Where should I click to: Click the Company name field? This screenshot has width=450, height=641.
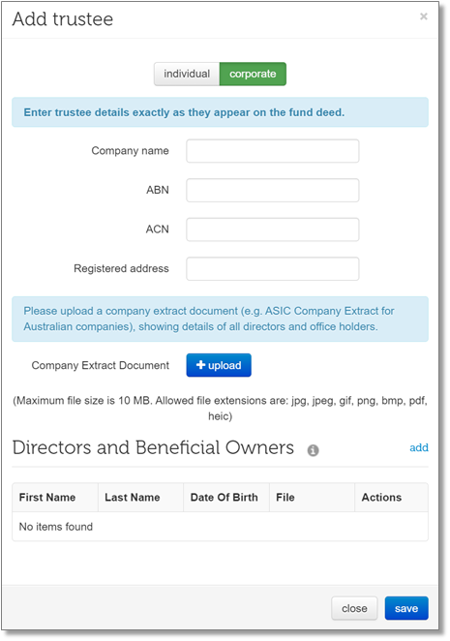pos(273,151)
